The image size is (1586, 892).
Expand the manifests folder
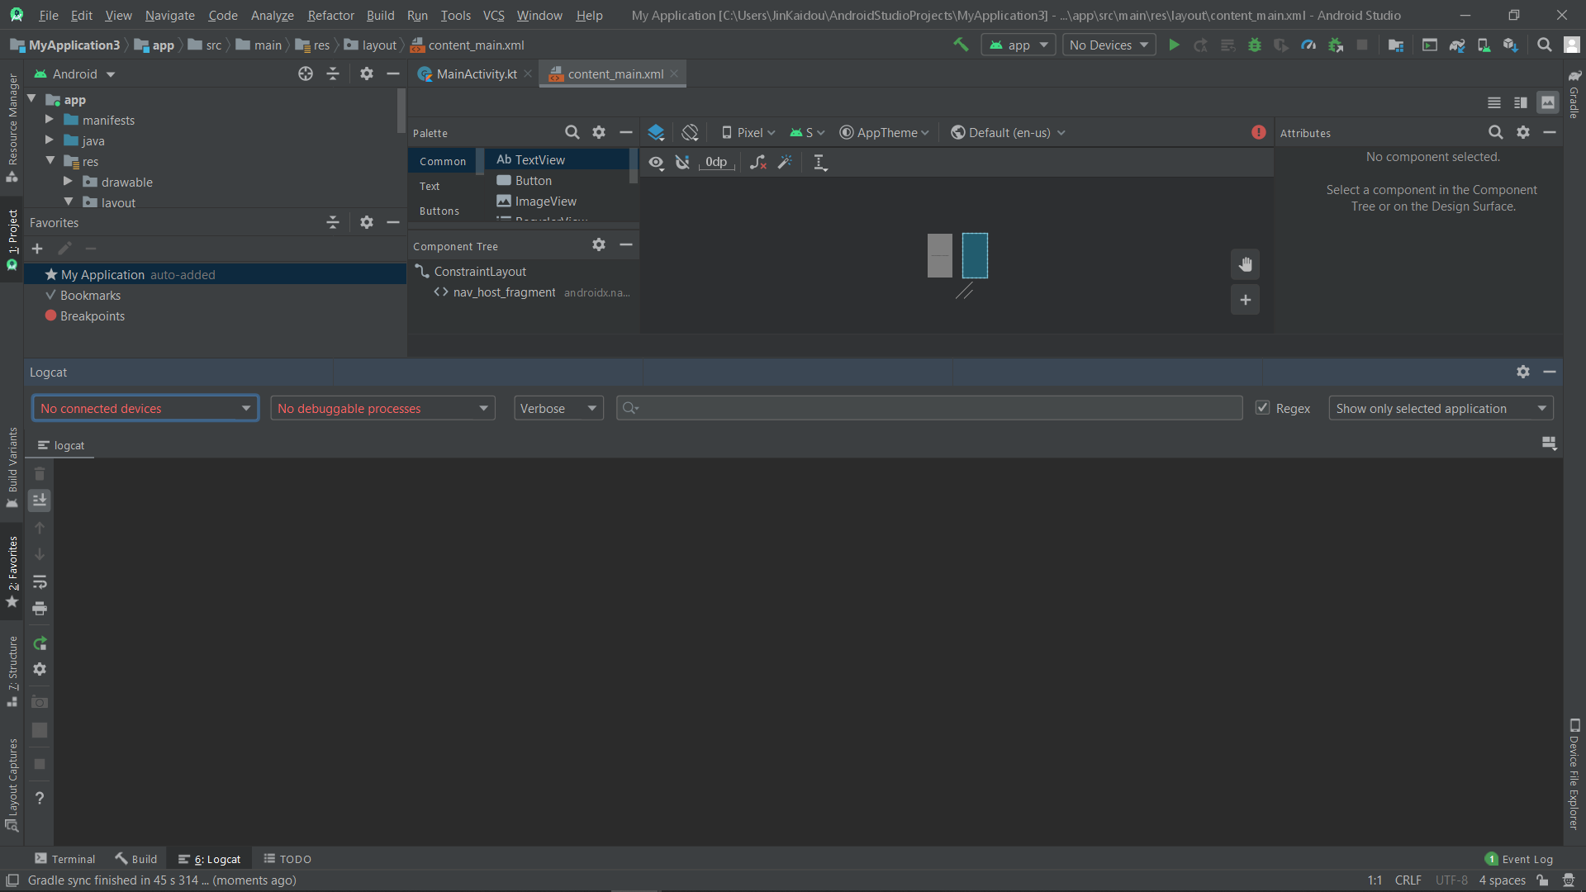49,120
